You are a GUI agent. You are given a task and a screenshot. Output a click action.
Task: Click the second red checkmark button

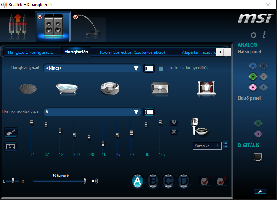221,181
